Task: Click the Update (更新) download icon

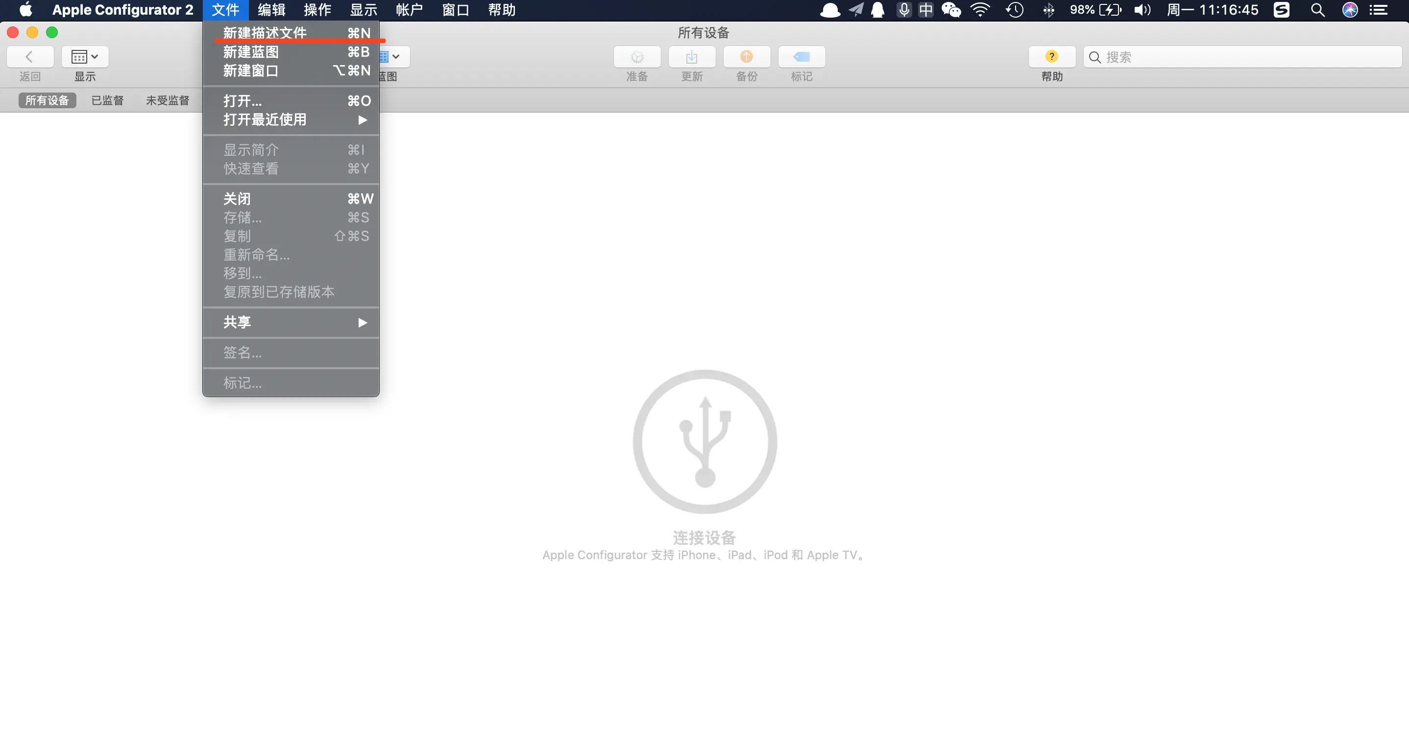Action: click(x=691, y=57)
